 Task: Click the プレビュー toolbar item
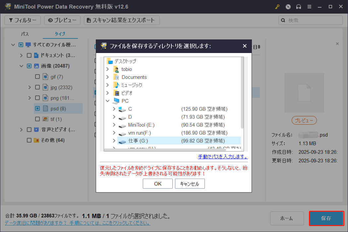[x=62, y=20]
